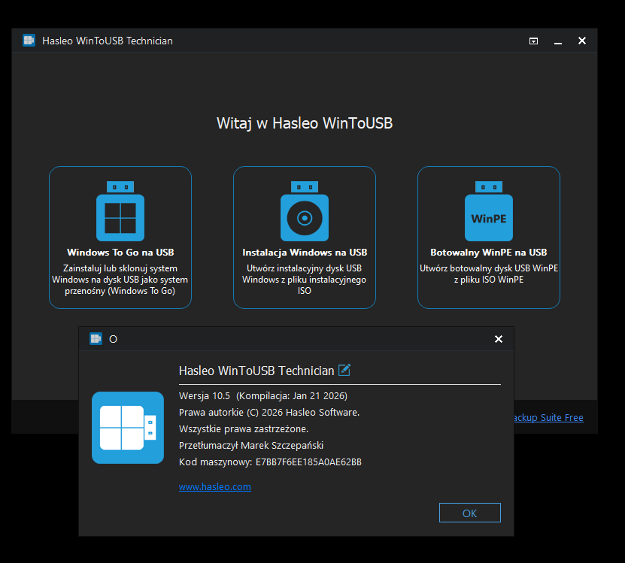Image resolution: width=625 pixels, height=563 pixels.
Task: Close the Hasleo WinToUSB main window
Action: [582, 41]
